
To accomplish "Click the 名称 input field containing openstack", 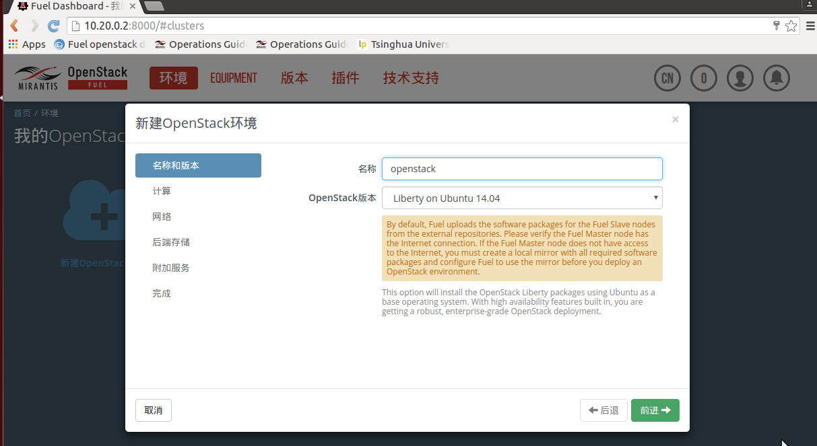I will (x=522, y=169).
